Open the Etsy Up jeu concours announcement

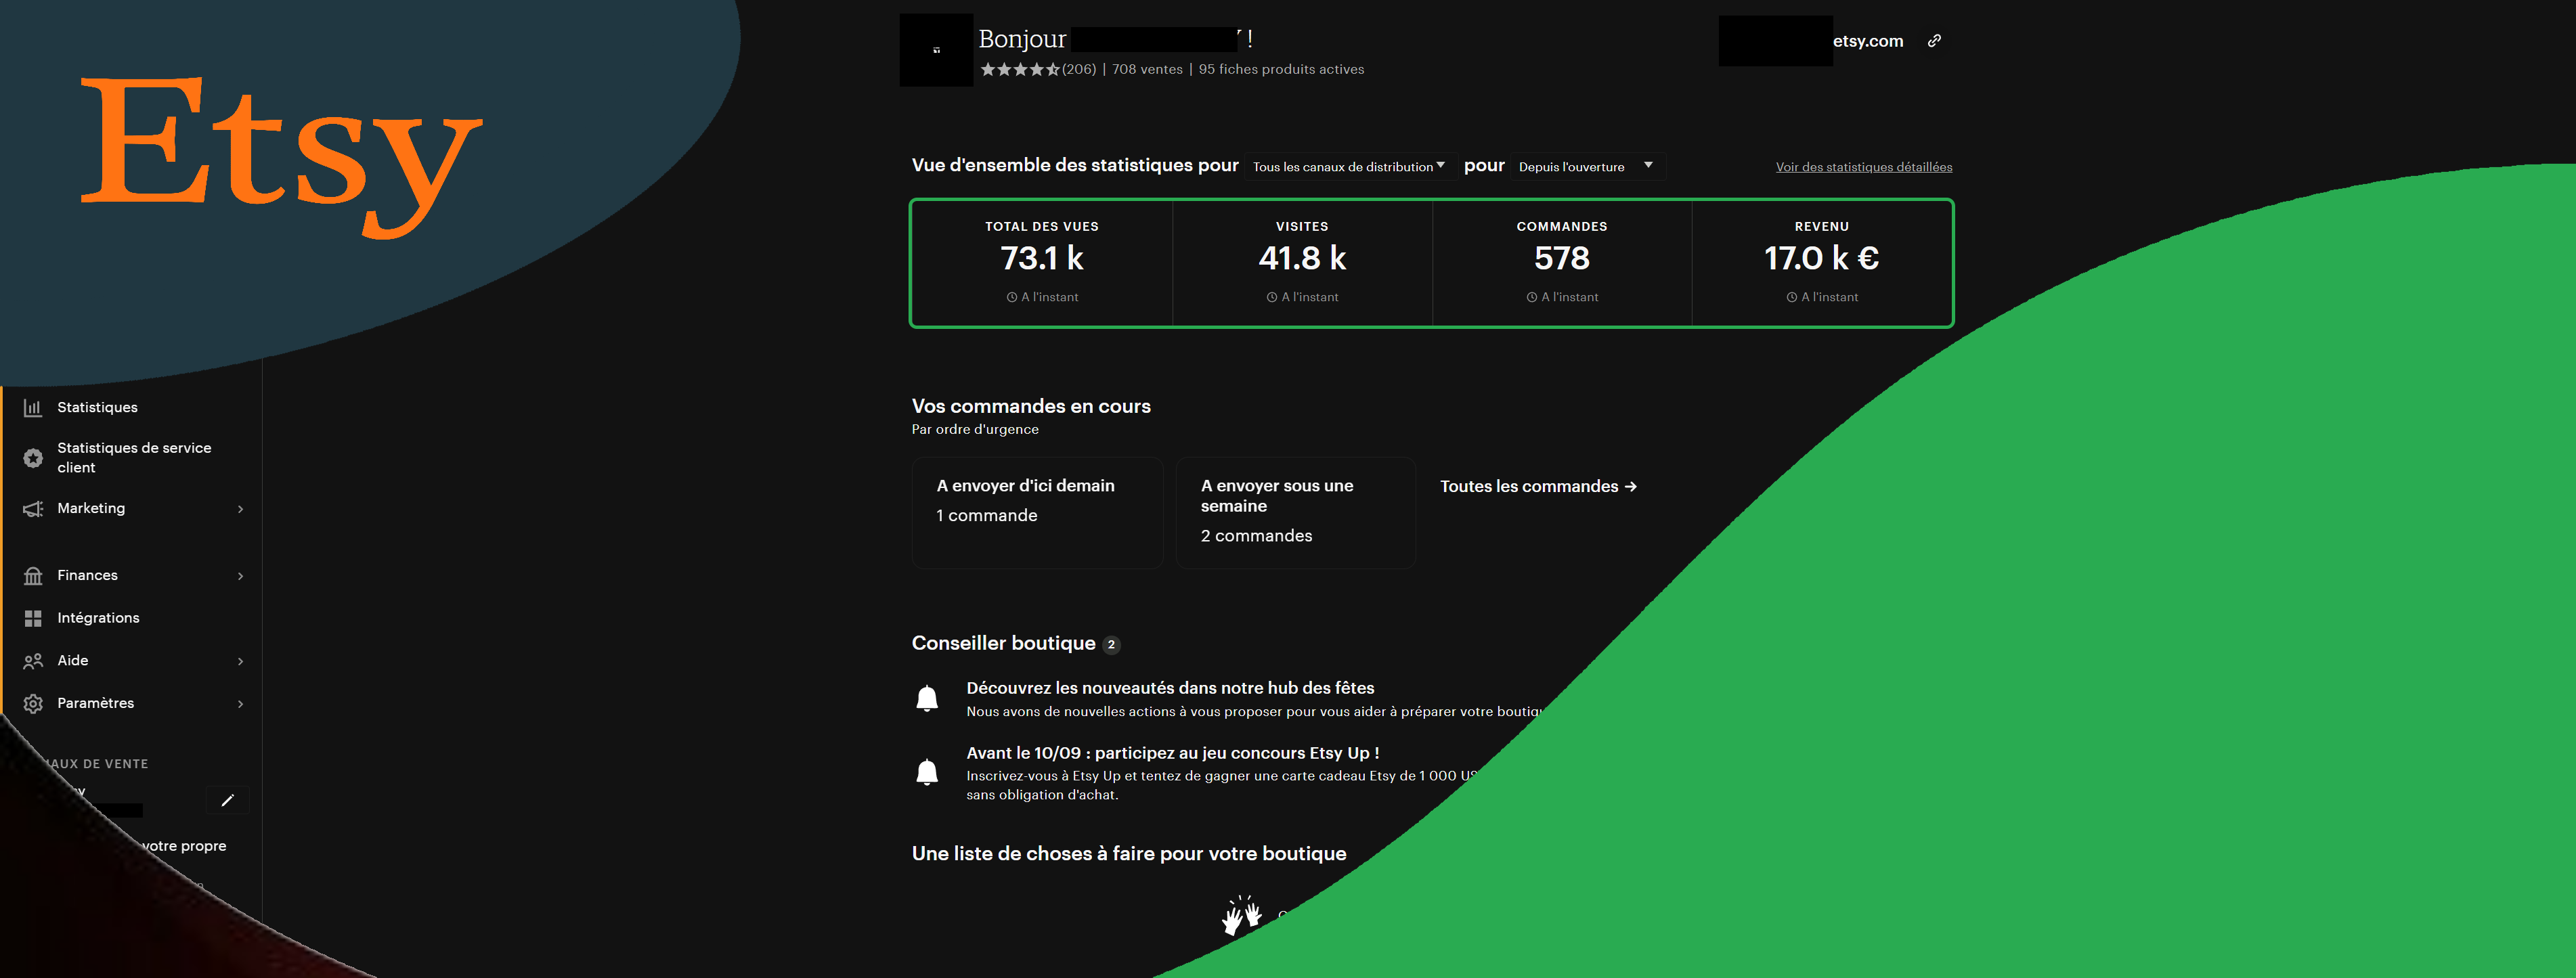[x=1172, y=753]
